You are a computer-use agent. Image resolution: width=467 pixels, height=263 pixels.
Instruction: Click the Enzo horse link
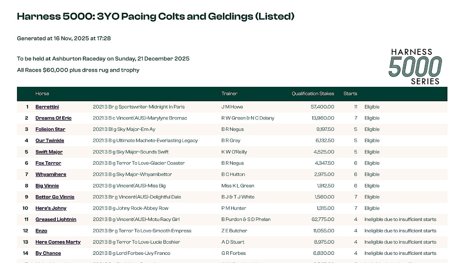tap(41, 231)
